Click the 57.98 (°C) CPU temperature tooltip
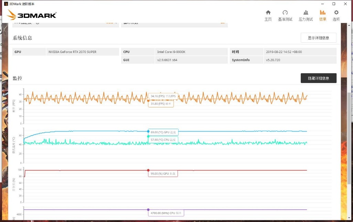The width and height of the screenshot is (353, 222). point(163,140)
